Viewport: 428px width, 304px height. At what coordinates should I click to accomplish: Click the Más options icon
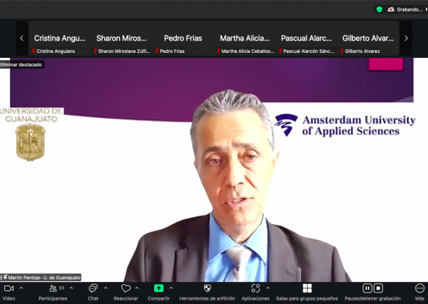(419, 288)
